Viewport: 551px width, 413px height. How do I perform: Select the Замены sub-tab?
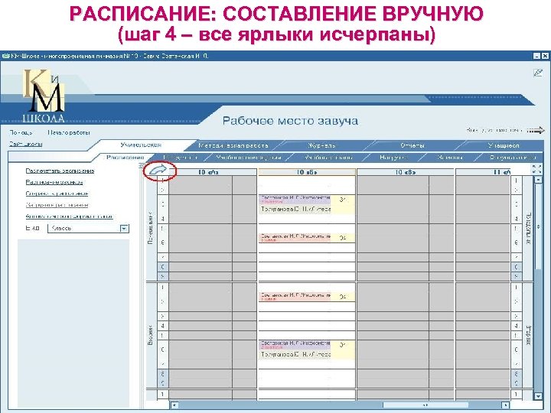coord(450,158)
